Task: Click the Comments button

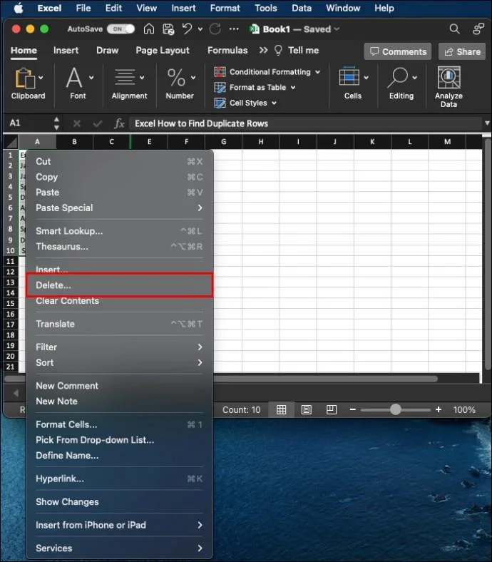Action: point(398,51)
